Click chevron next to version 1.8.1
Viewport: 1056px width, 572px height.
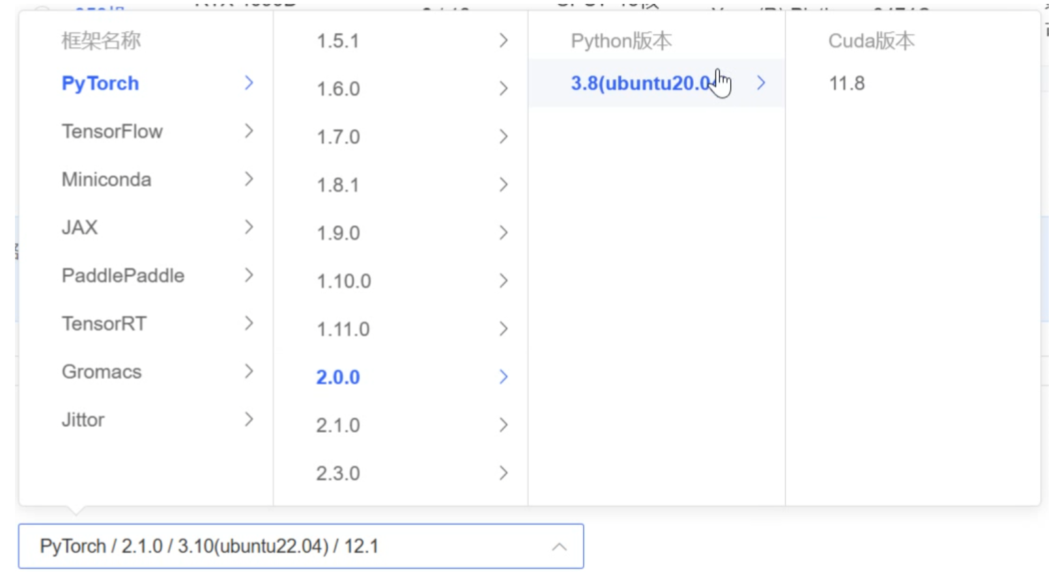[504, 185]
